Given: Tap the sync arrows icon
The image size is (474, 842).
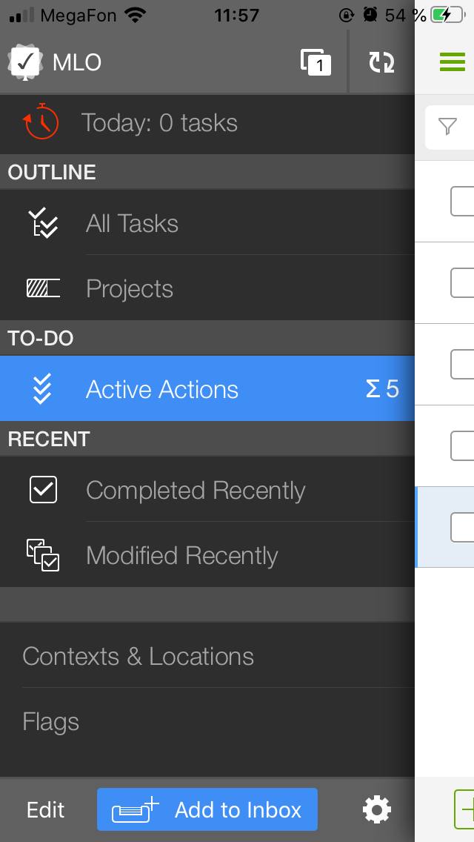Looking at the screenshot, I should pos(381,62).
